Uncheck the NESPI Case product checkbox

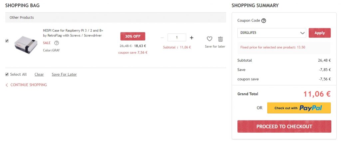click(7, 41)
